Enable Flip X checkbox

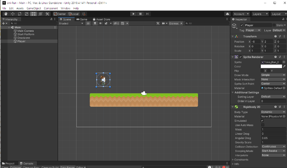tap(262, 71)
